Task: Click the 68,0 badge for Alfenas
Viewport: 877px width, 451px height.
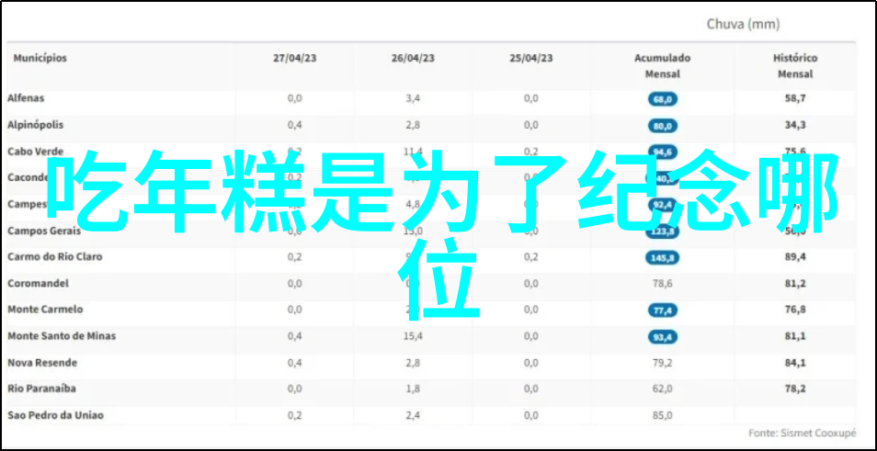Action: point(662,98)
